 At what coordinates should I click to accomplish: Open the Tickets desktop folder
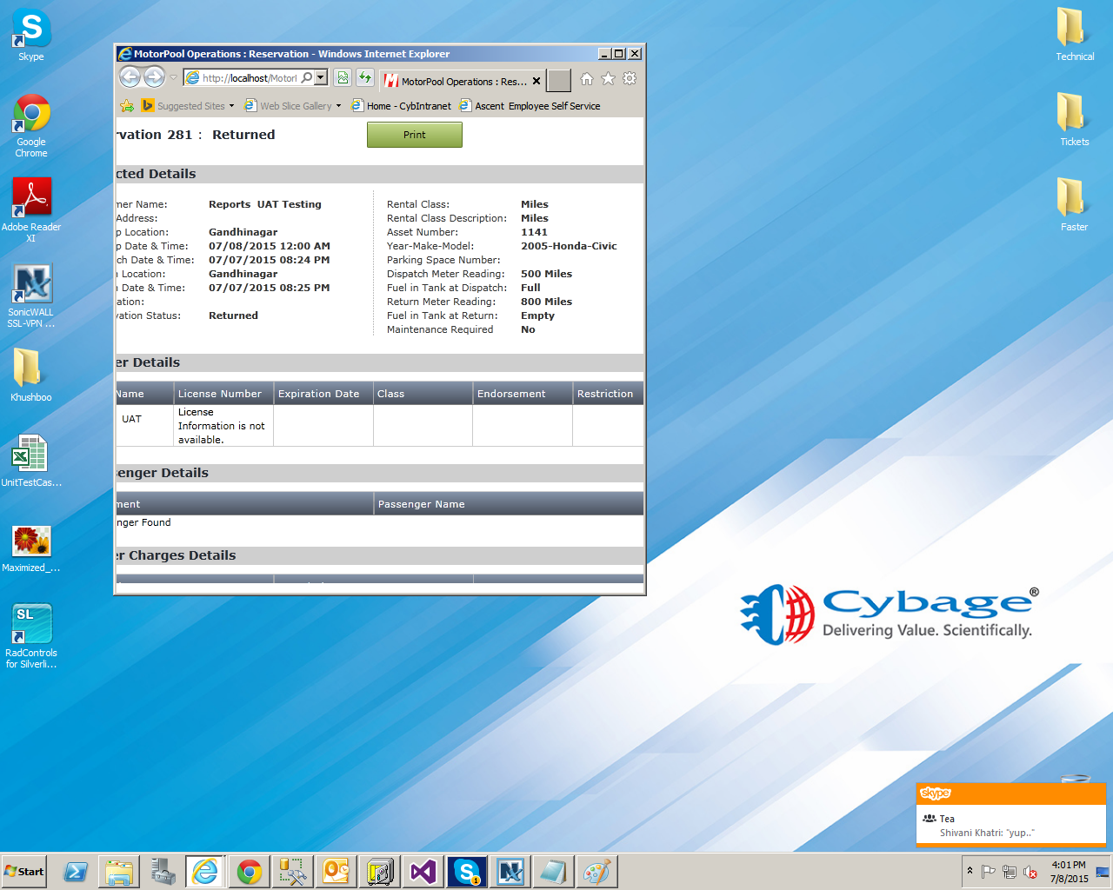tap(1075, 120)
